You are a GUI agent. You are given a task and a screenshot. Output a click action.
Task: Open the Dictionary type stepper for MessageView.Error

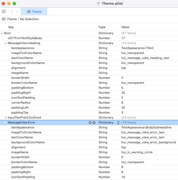pyautogui.click(x=118, y=123)
